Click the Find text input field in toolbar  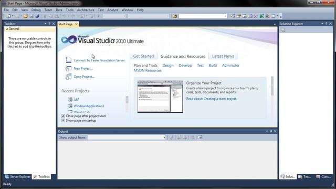click(x=201, y=16)
